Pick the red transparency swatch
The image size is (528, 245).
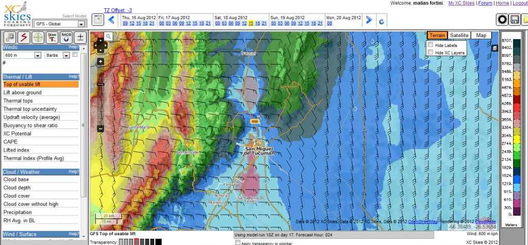point(136,241)
